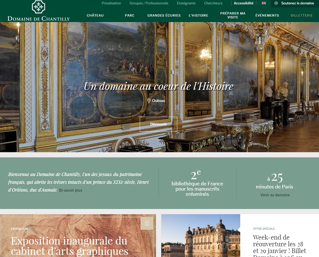This screenshot has height=257, width=319.
Task: Go to Billetterie
Action: pos(301,15)
